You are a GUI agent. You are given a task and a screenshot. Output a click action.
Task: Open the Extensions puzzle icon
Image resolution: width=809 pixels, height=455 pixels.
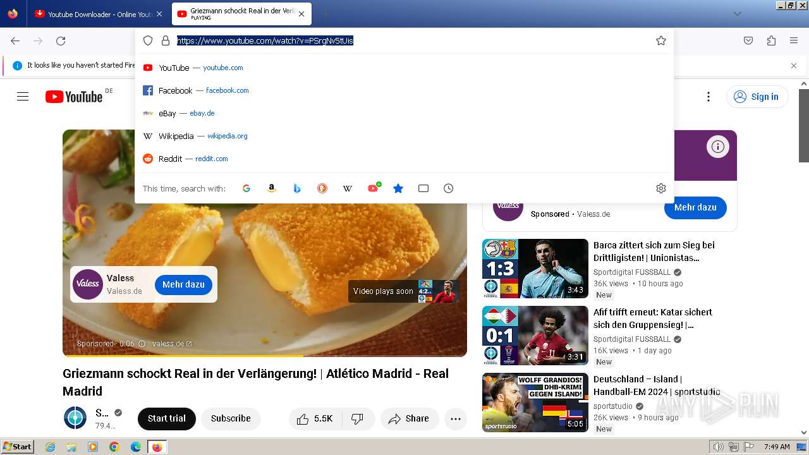point(771,40)
